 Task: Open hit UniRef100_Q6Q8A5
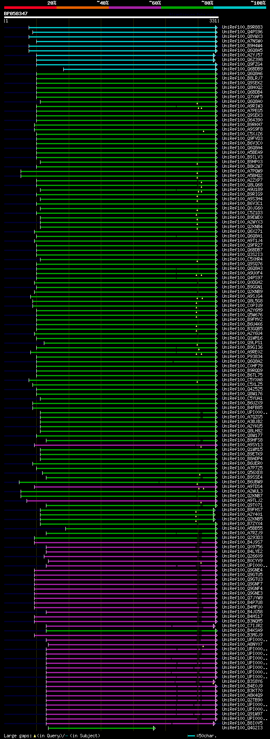tap(242, 51)
